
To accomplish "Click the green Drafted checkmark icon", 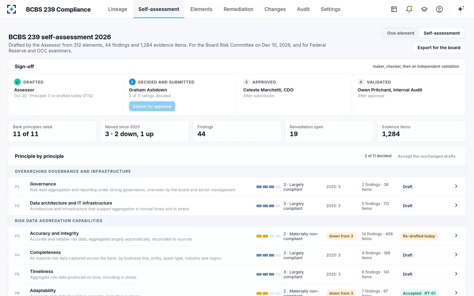I will tap(17, 82).
